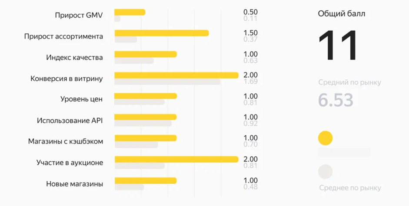Select the 'Новые магазины' label
409x206 pixels.
pyautogui.click(x=74, y=184)
